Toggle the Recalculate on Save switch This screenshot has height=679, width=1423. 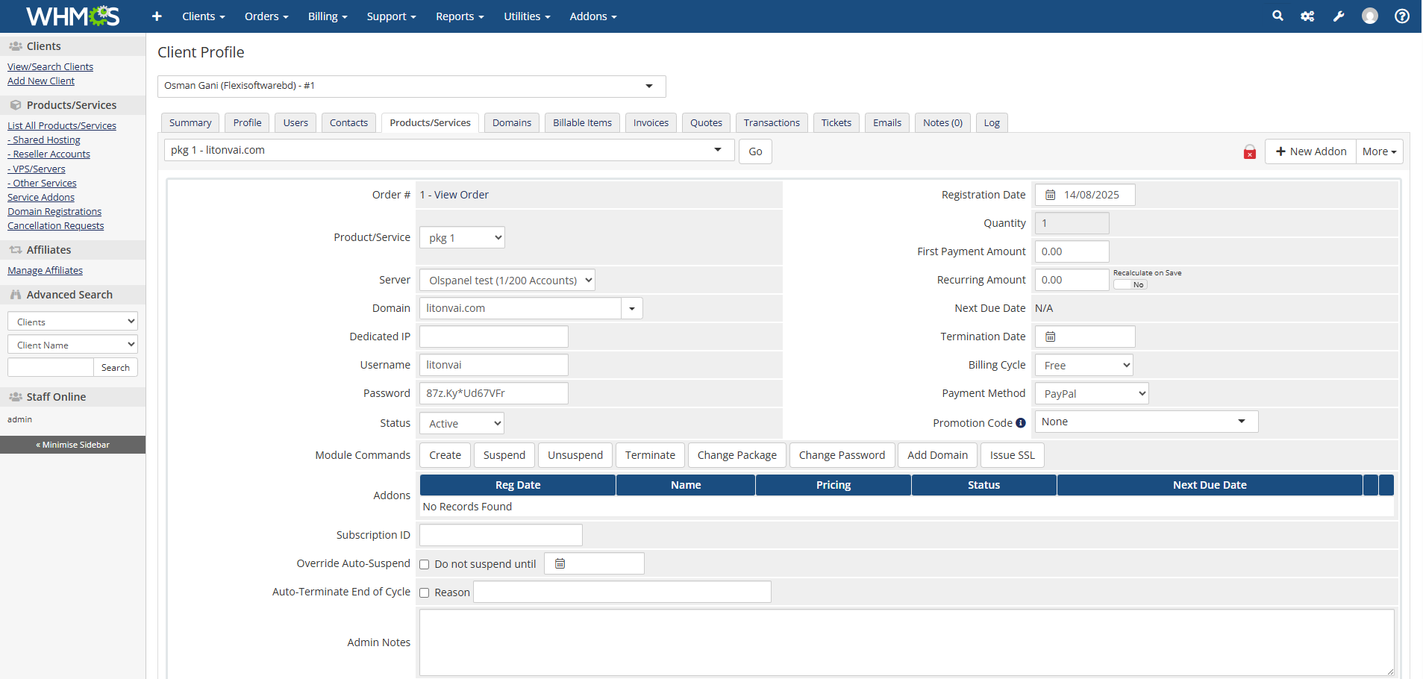click(x=1130, y=284)
